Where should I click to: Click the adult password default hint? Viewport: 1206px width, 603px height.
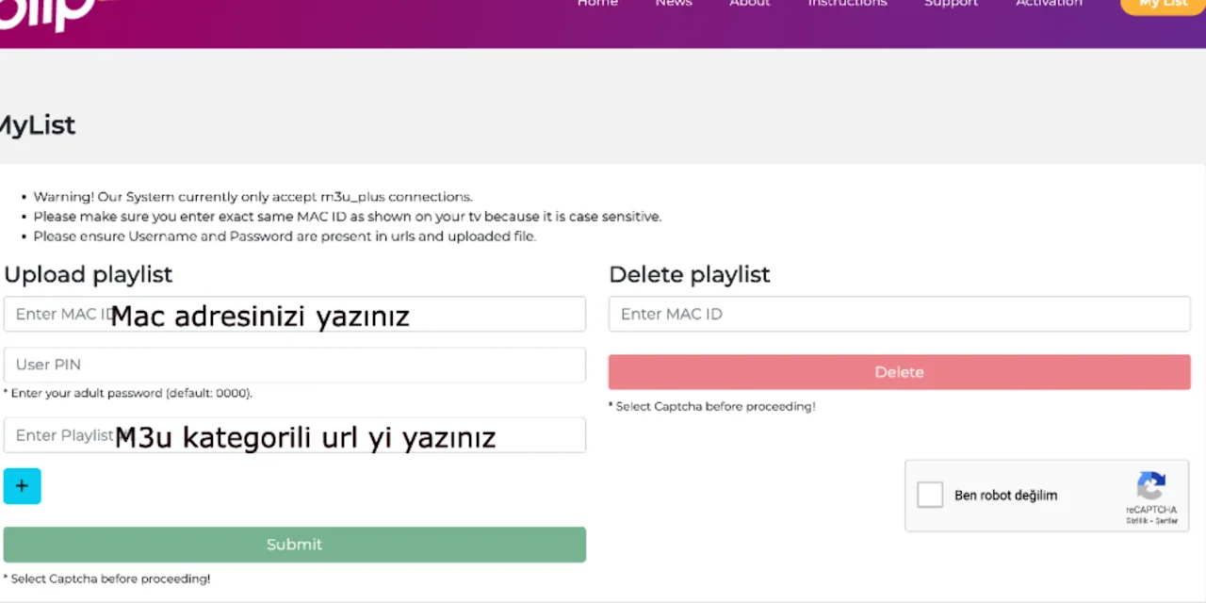128,393
